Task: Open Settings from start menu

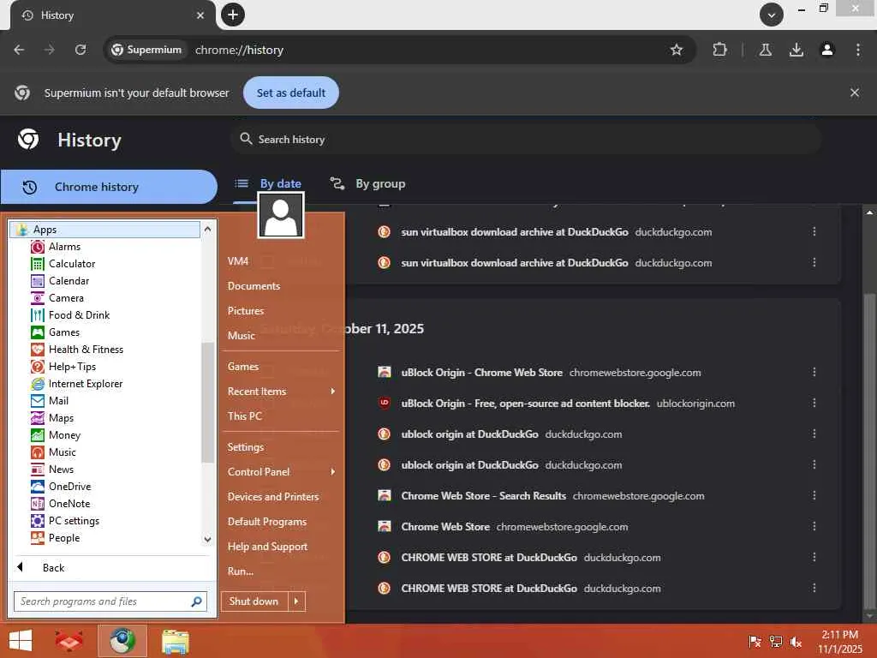Action: 246,447
